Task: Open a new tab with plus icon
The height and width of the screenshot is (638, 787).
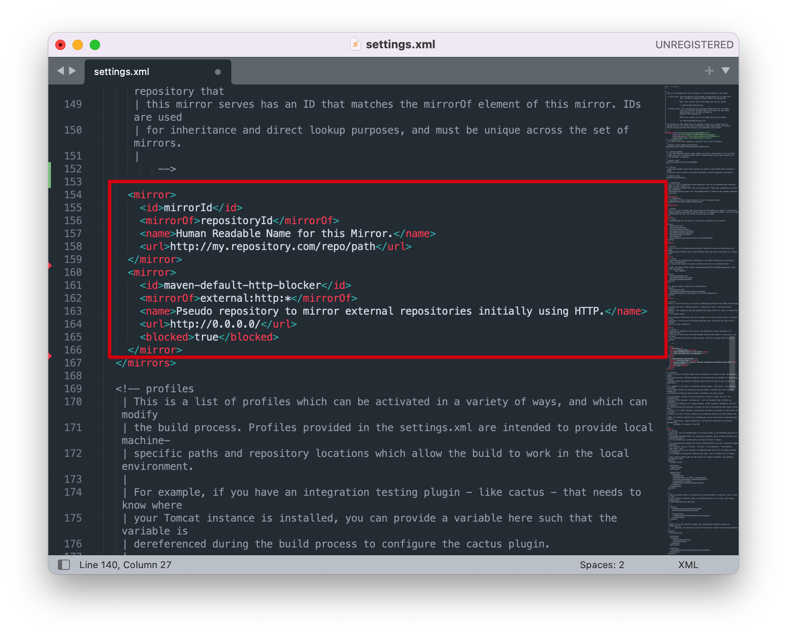Action: click(709, 70)
